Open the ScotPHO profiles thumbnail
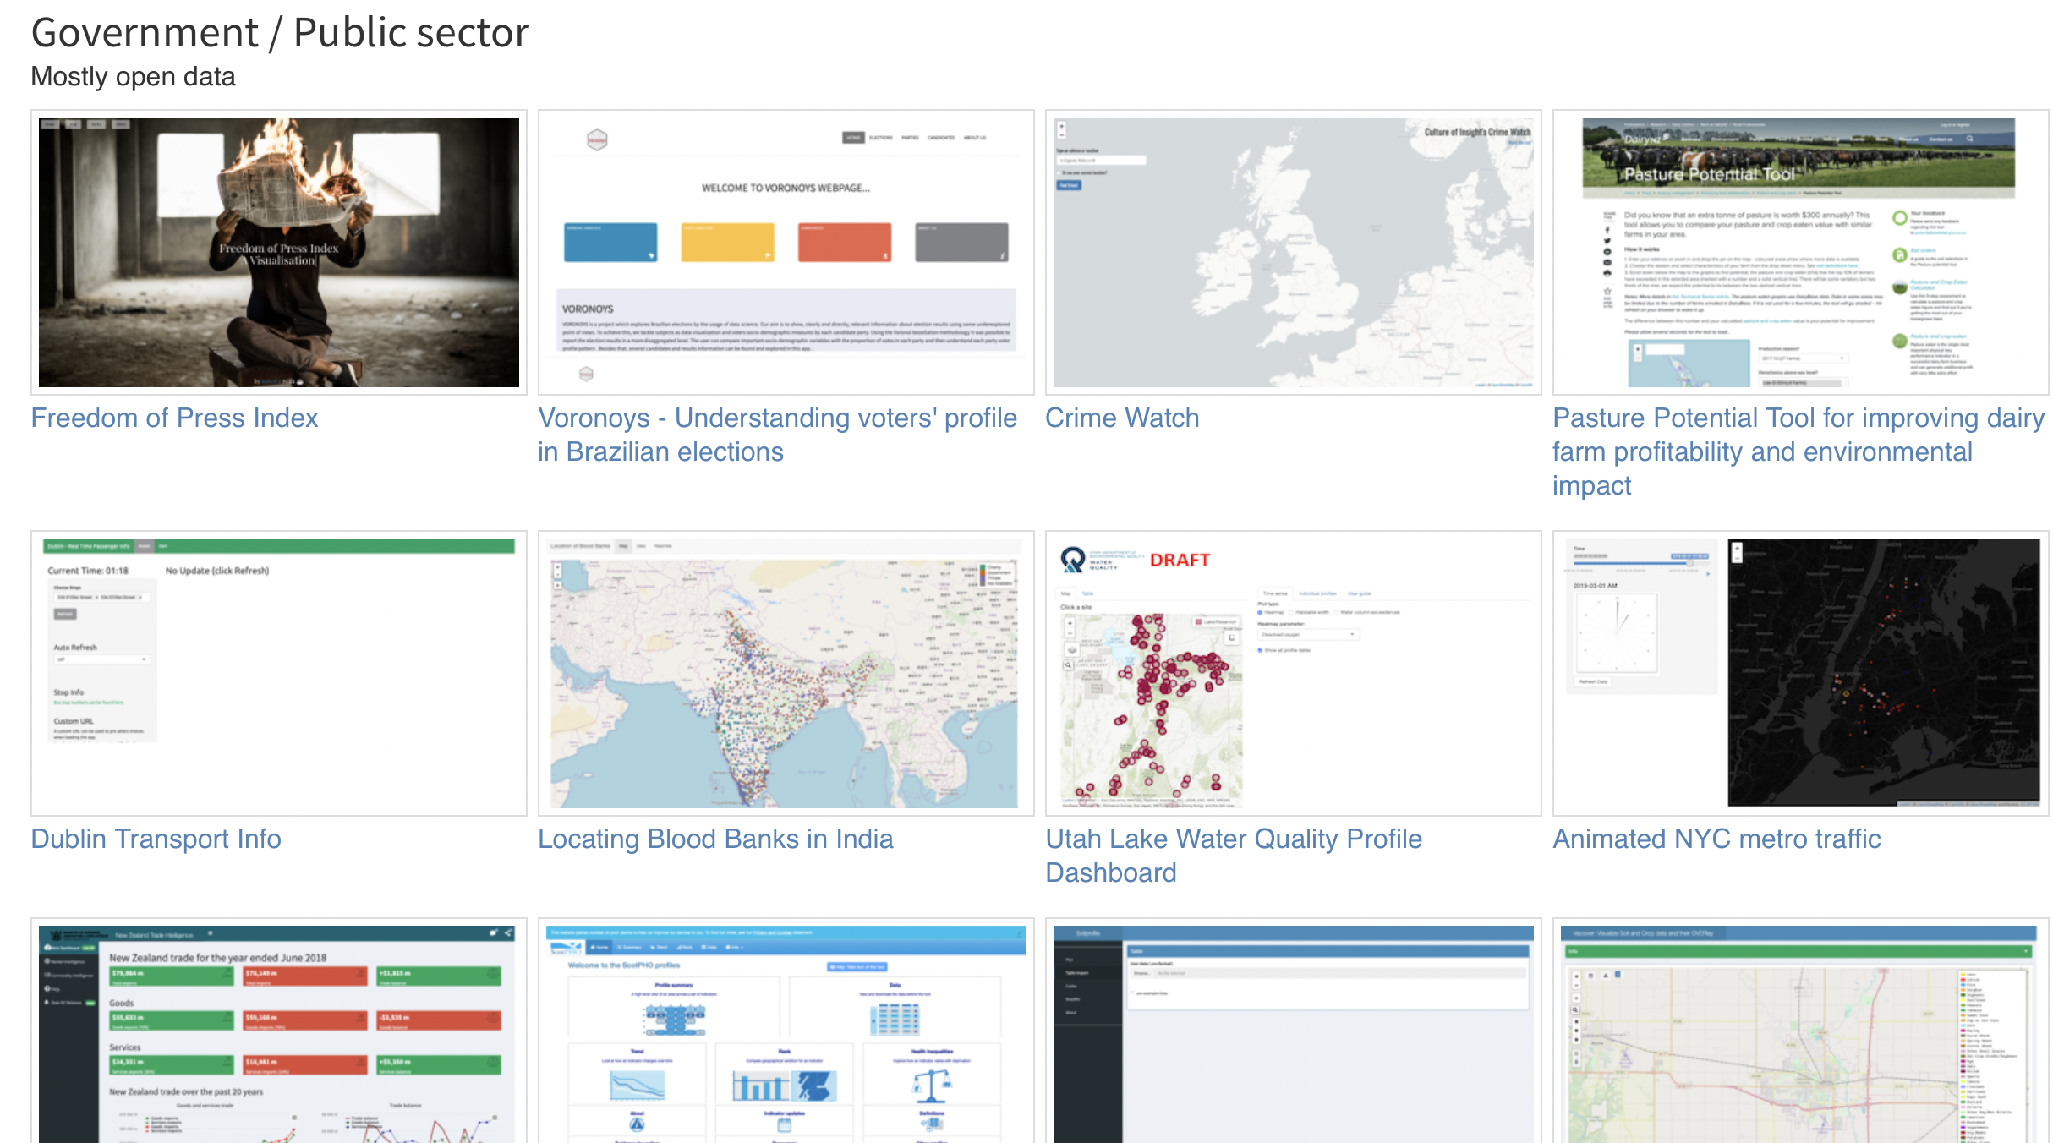This screenshot has height=1143, width=2053. (786, 1031)
